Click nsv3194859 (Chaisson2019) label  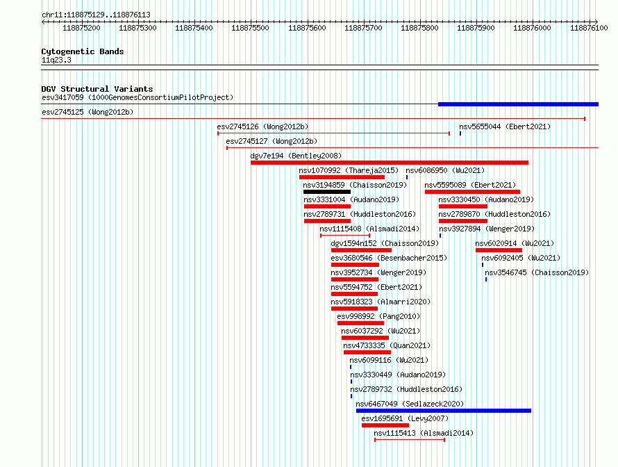coord(355,185)
